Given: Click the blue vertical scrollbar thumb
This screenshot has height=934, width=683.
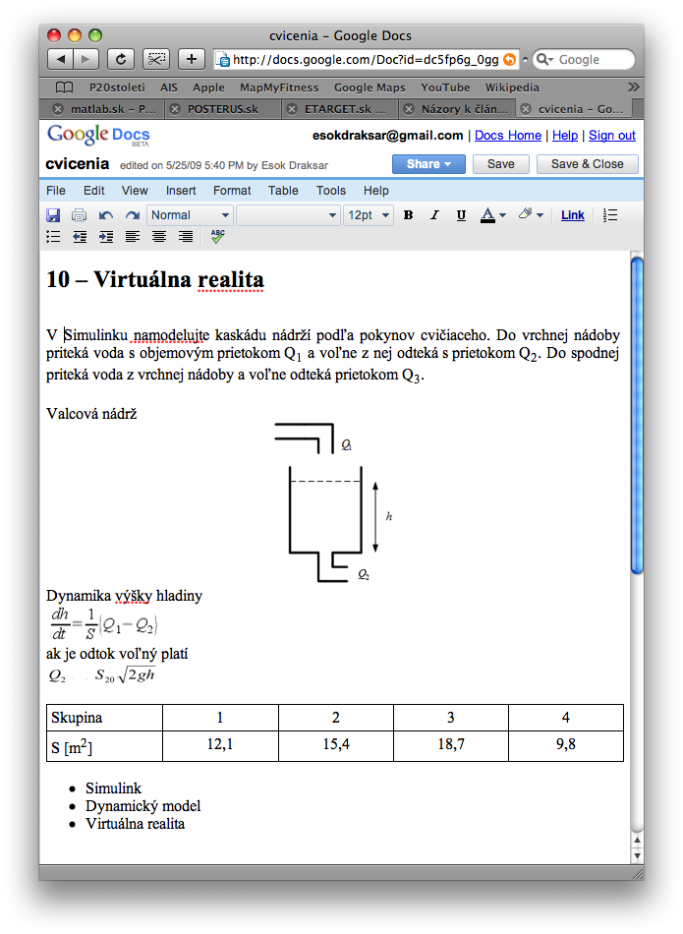Looking at the screenshot, I should pyautogui.click(x=637, y=415).
